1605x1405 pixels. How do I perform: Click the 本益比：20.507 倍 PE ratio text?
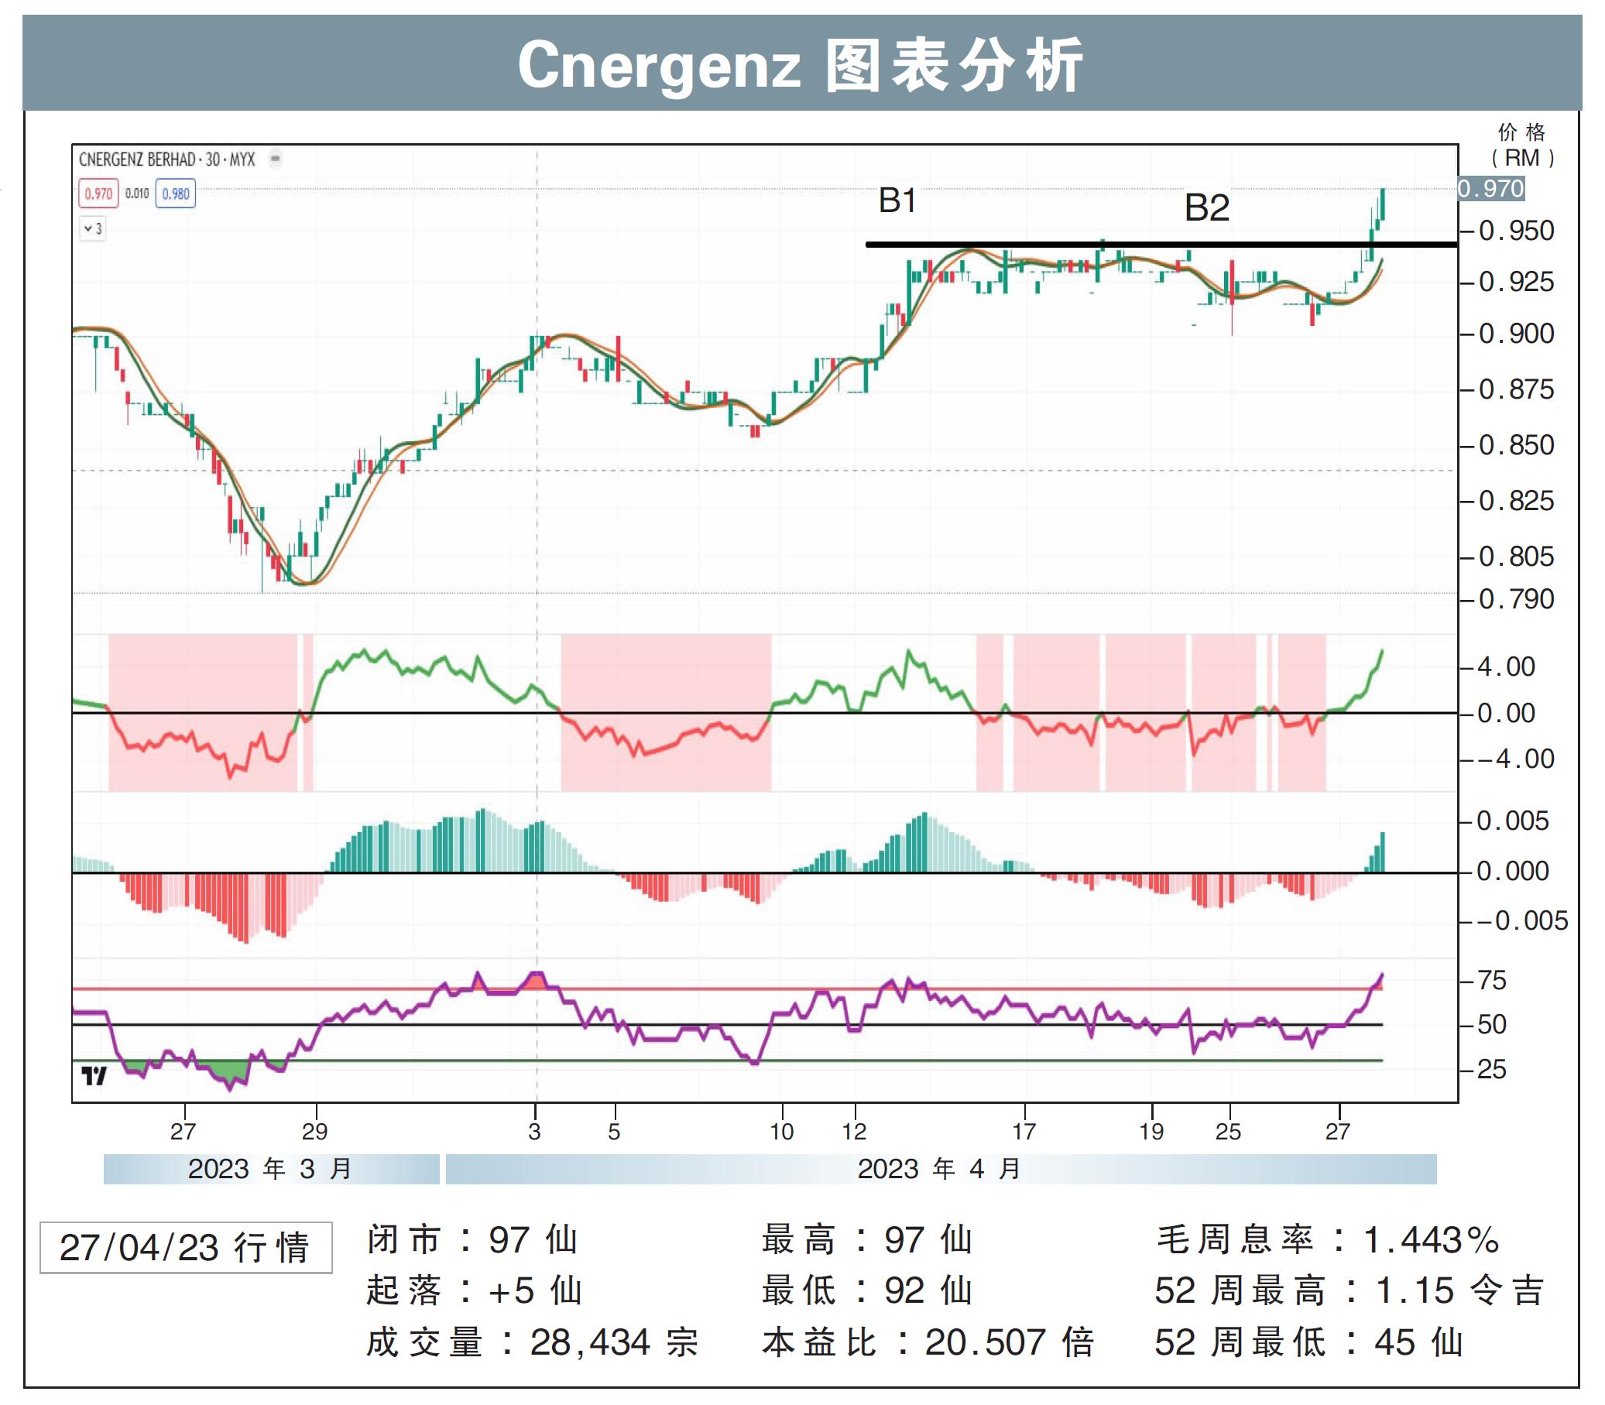click(928, 1342)
